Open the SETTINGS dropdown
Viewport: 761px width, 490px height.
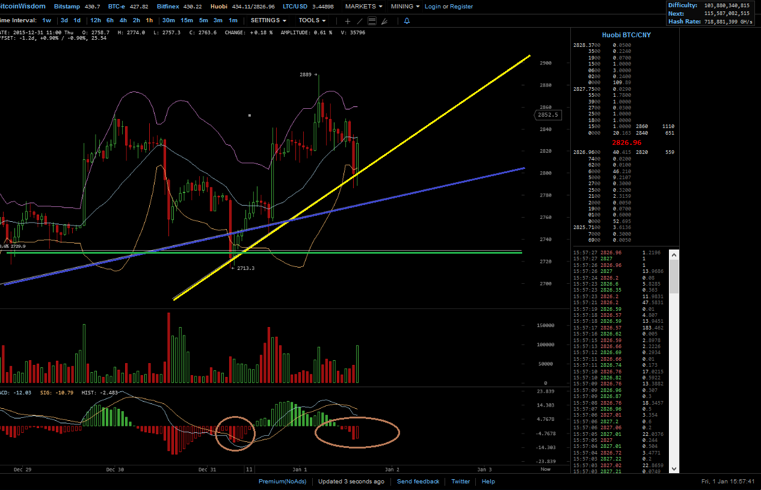click(268, 20)
